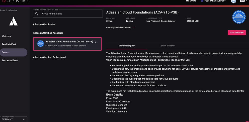Click bullet 'Understand the key integrations between products'
The image size is (249, 122).
(138, 75)
